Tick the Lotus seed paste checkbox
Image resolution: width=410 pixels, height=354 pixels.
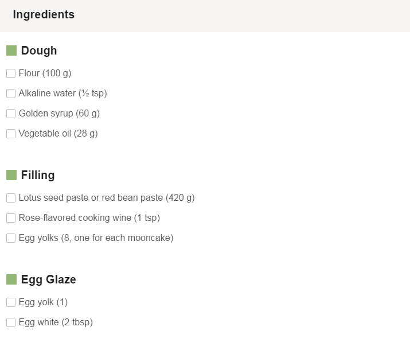(x=11, y=198)
